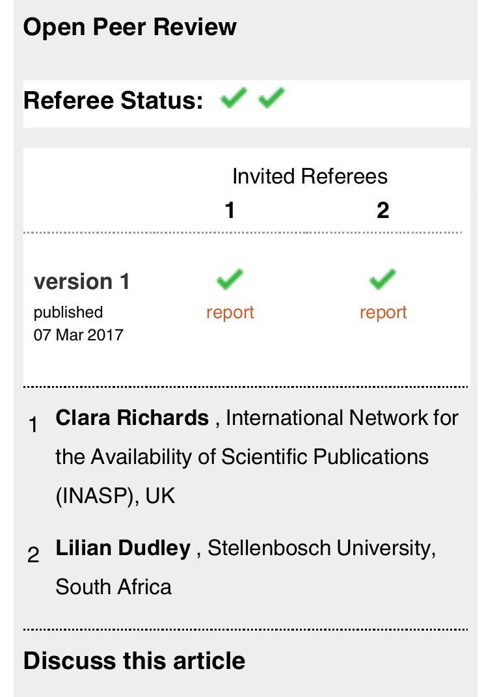
Task: Click the Invited Referees column header 1
Action: [x=230, y=210]
